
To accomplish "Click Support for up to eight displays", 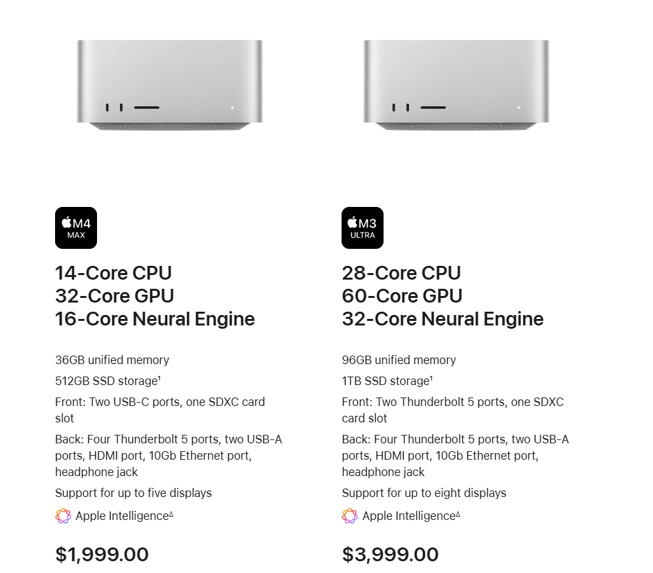I will [x=424, y=493].
